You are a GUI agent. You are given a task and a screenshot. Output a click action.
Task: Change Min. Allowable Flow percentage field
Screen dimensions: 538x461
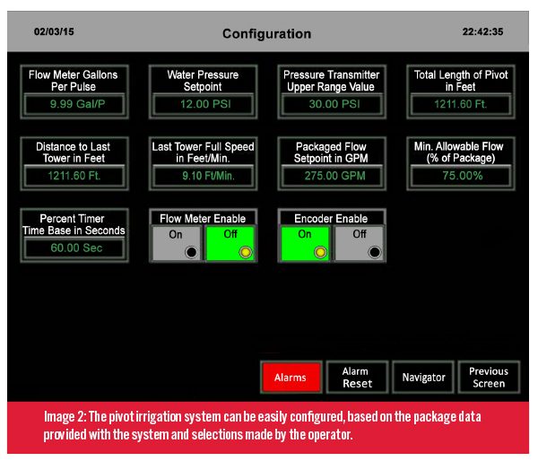click(461, 175)
